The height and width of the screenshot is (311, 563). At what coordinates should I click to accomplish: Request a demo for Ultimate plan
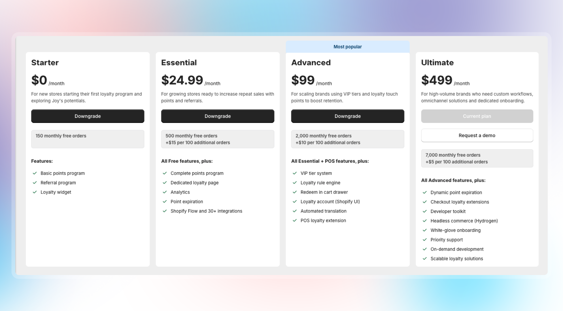pyautogui.click(x=477, y=135)
